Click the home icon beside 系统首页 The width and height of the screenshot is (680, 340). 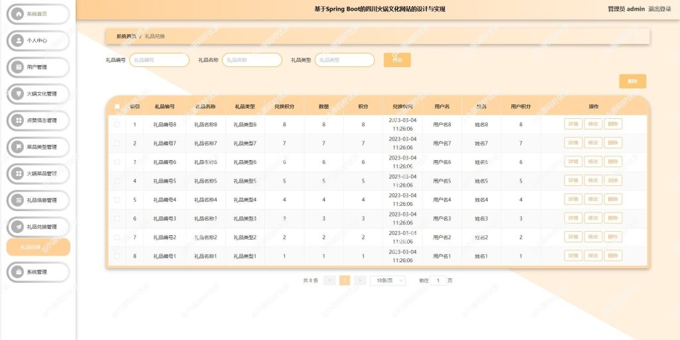click(18, 14)
